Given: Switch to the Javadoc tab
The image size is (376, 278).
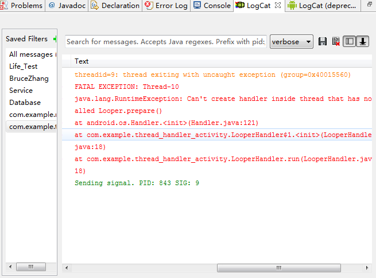Looking at the screenshot, I should coord(67,5).
